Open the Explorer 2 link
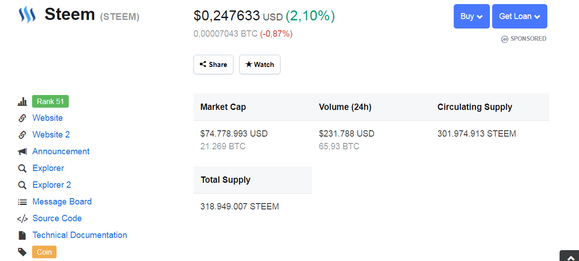 pyautogui.click(x=52, y=185)
